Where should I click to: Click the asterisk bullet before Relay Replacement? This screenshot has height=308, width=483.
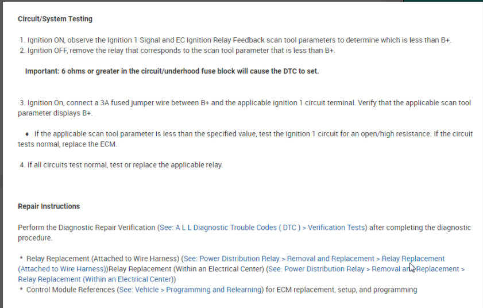click(x=21, y=259)
